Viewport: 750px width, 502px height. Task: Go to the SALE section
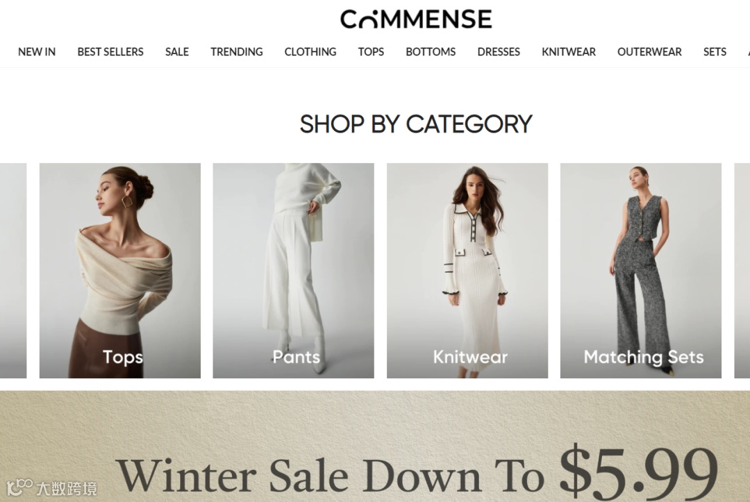click(177, 51)
